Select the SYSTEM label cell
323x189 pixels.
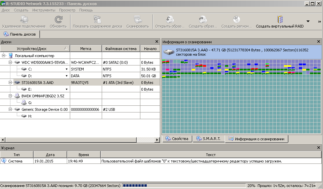click(x=86, y=69)
